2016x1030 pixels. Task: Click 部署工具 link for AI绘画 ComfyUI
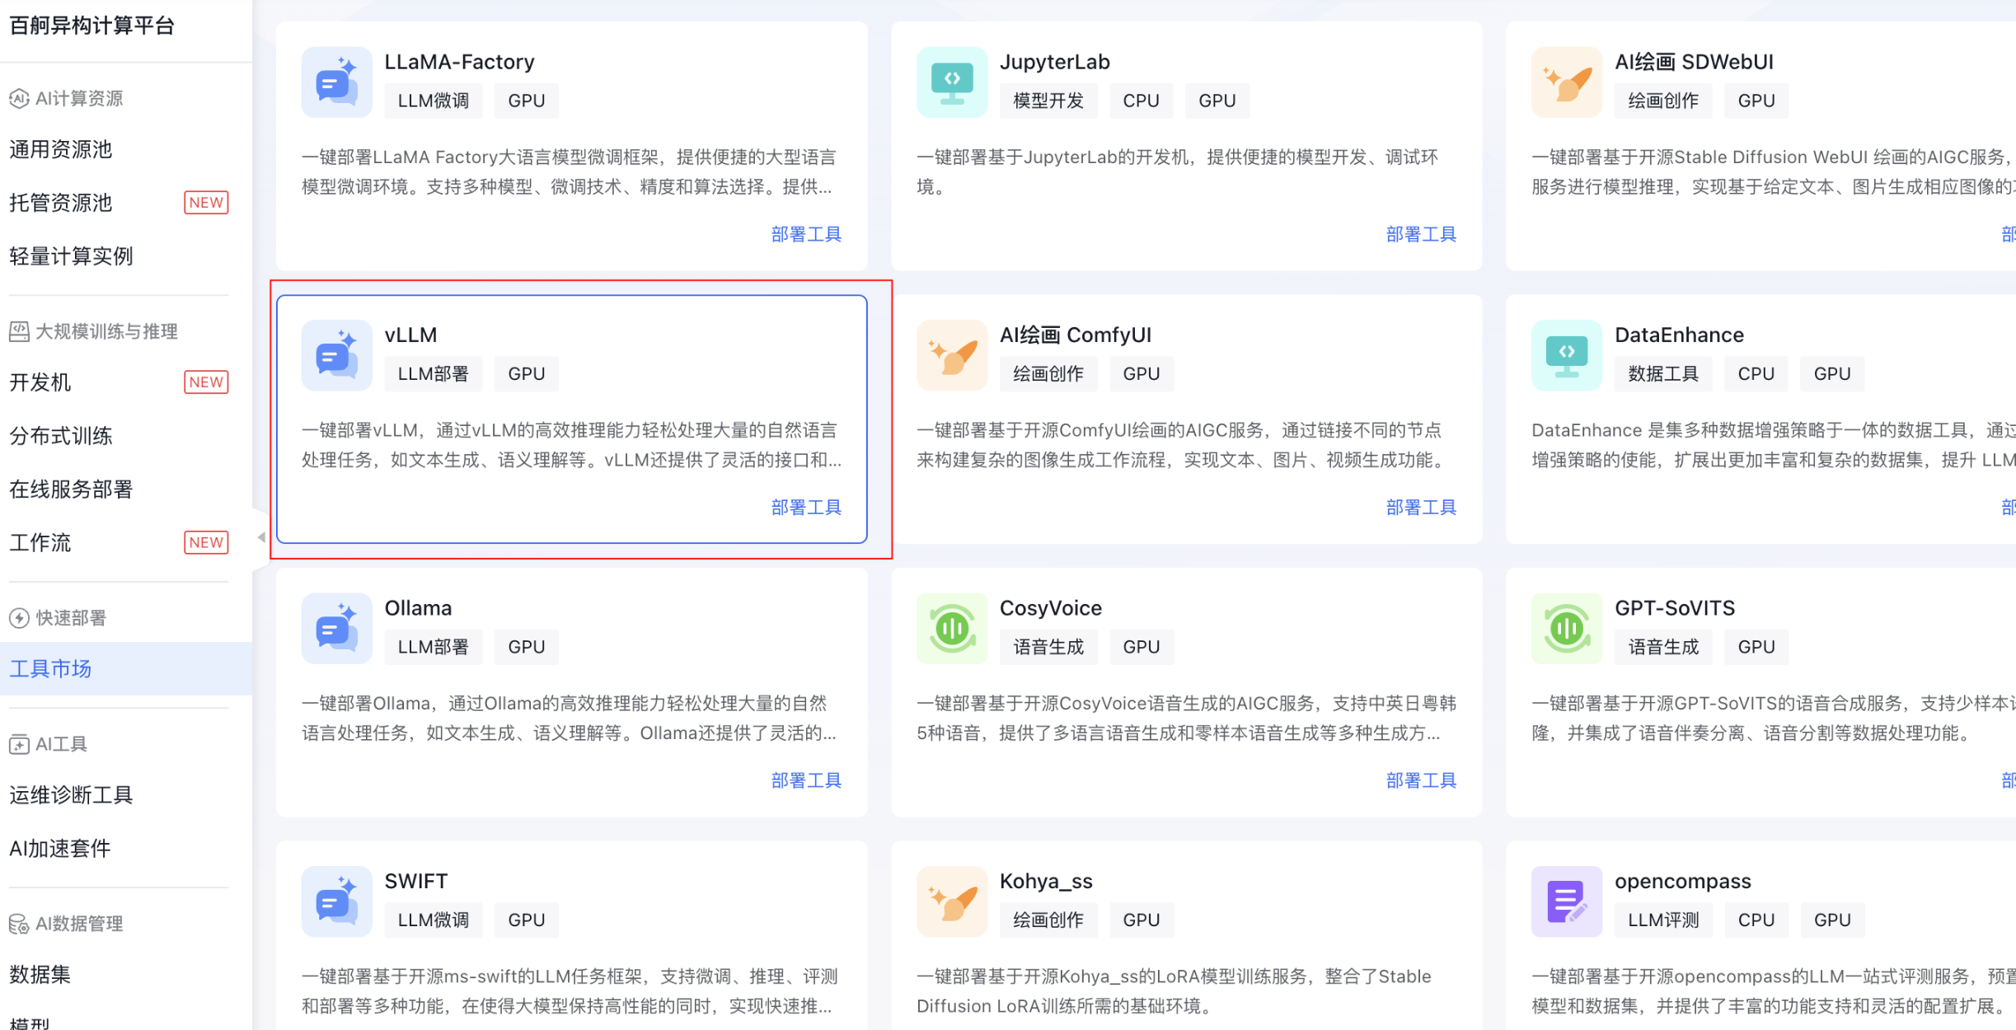[1421, 508]
